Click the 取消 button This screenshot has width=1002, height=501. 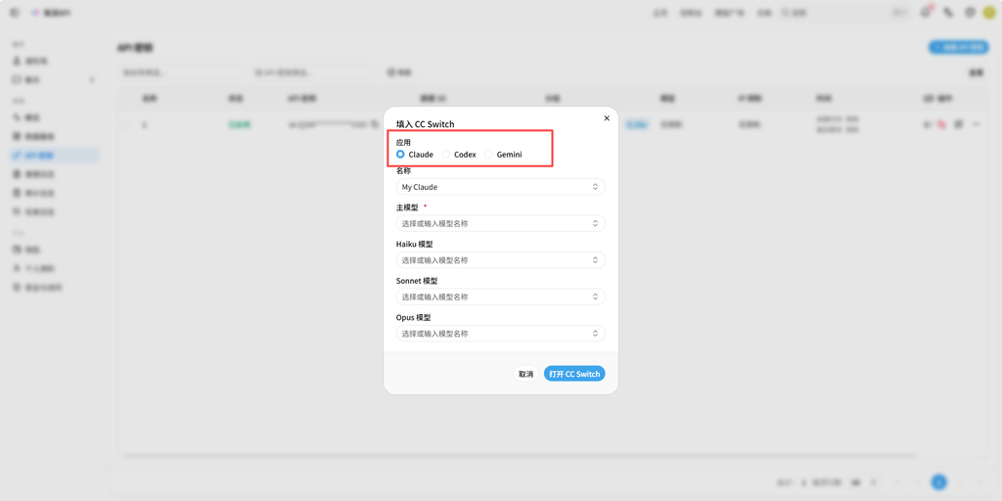[x=525, y=374]
